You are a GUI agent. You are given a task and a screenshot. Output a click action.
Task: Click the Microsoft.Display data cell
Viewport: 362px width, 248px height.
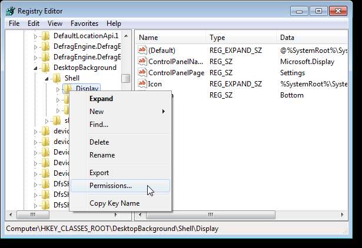(x=307, y=62)
